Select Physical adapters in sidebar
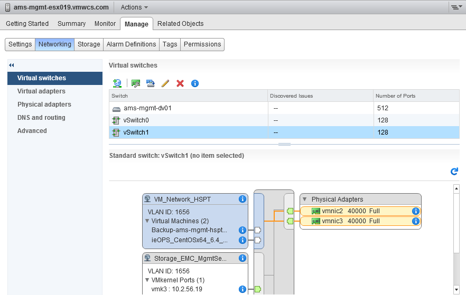The height and width of the screenshot is (295, 466). tap(44, 104)
